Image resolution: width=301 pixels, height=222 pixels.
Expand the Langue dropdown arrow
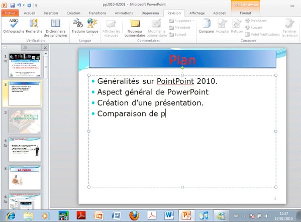pyautogui.click(x=92, y=35)
